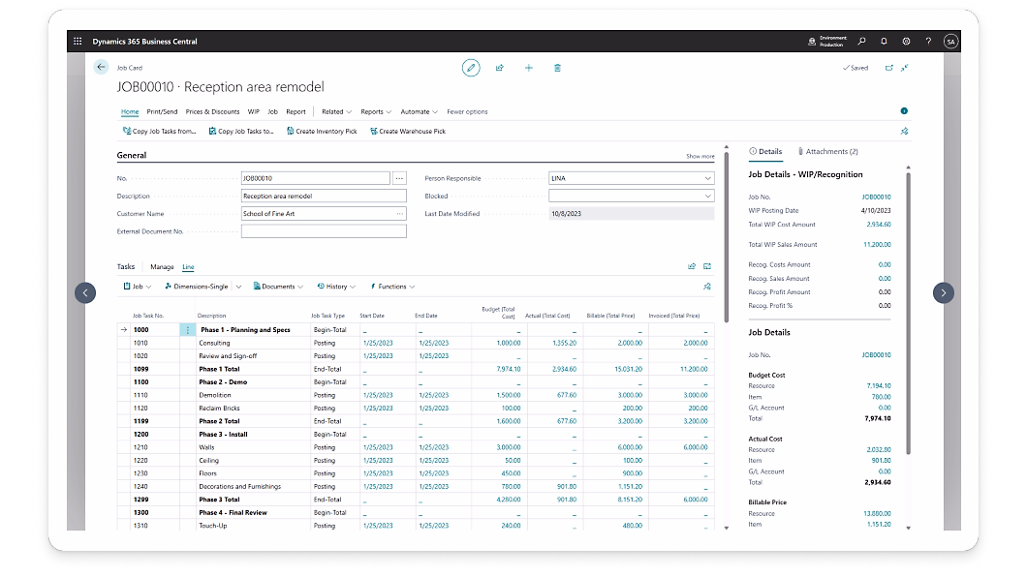1027x577 pixels.
Task: Create new record with plus icon
Action: pos(529,68)
